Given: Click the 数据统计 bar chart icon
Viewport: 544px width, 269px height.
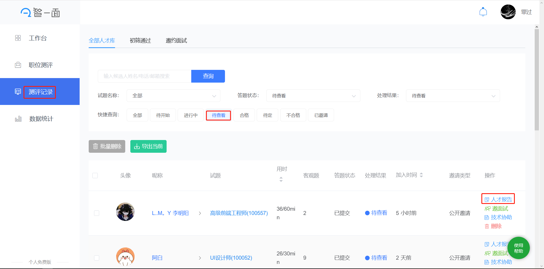Looking at the screenshot, I should pyautogui.click(x=18, y=119).
